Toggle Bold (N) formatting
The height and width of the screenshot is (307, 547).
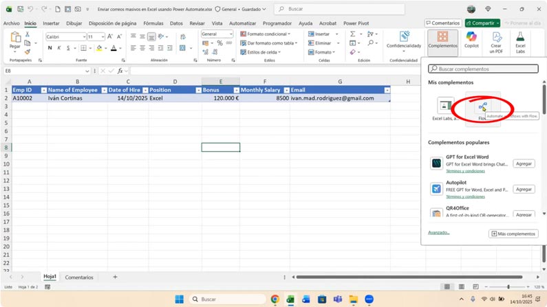click(50, 47)
